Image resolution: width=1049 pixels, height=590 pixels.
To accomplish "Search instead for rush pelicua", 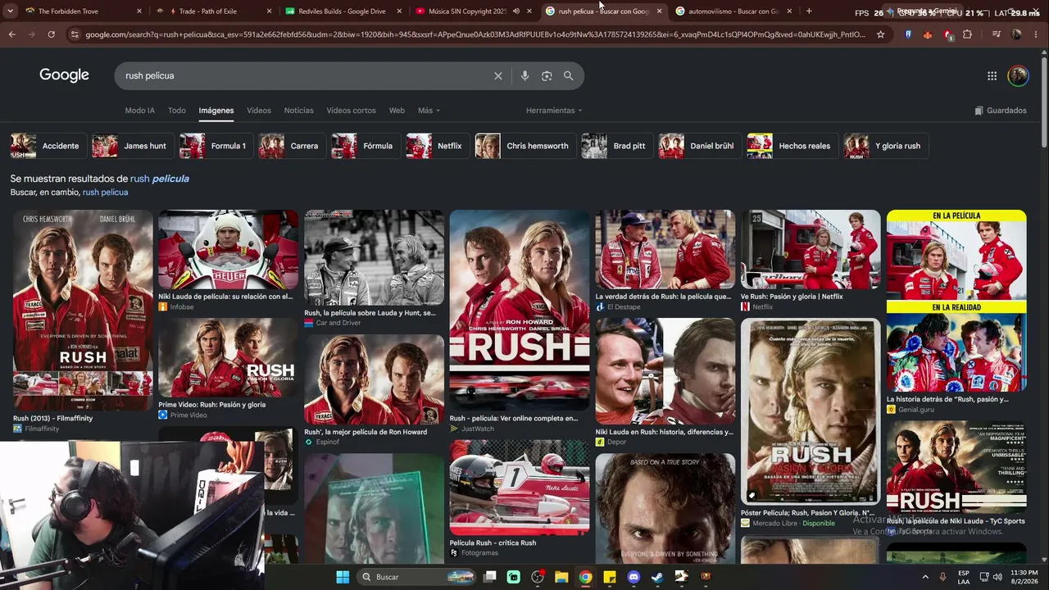I will tap(105, 193).
